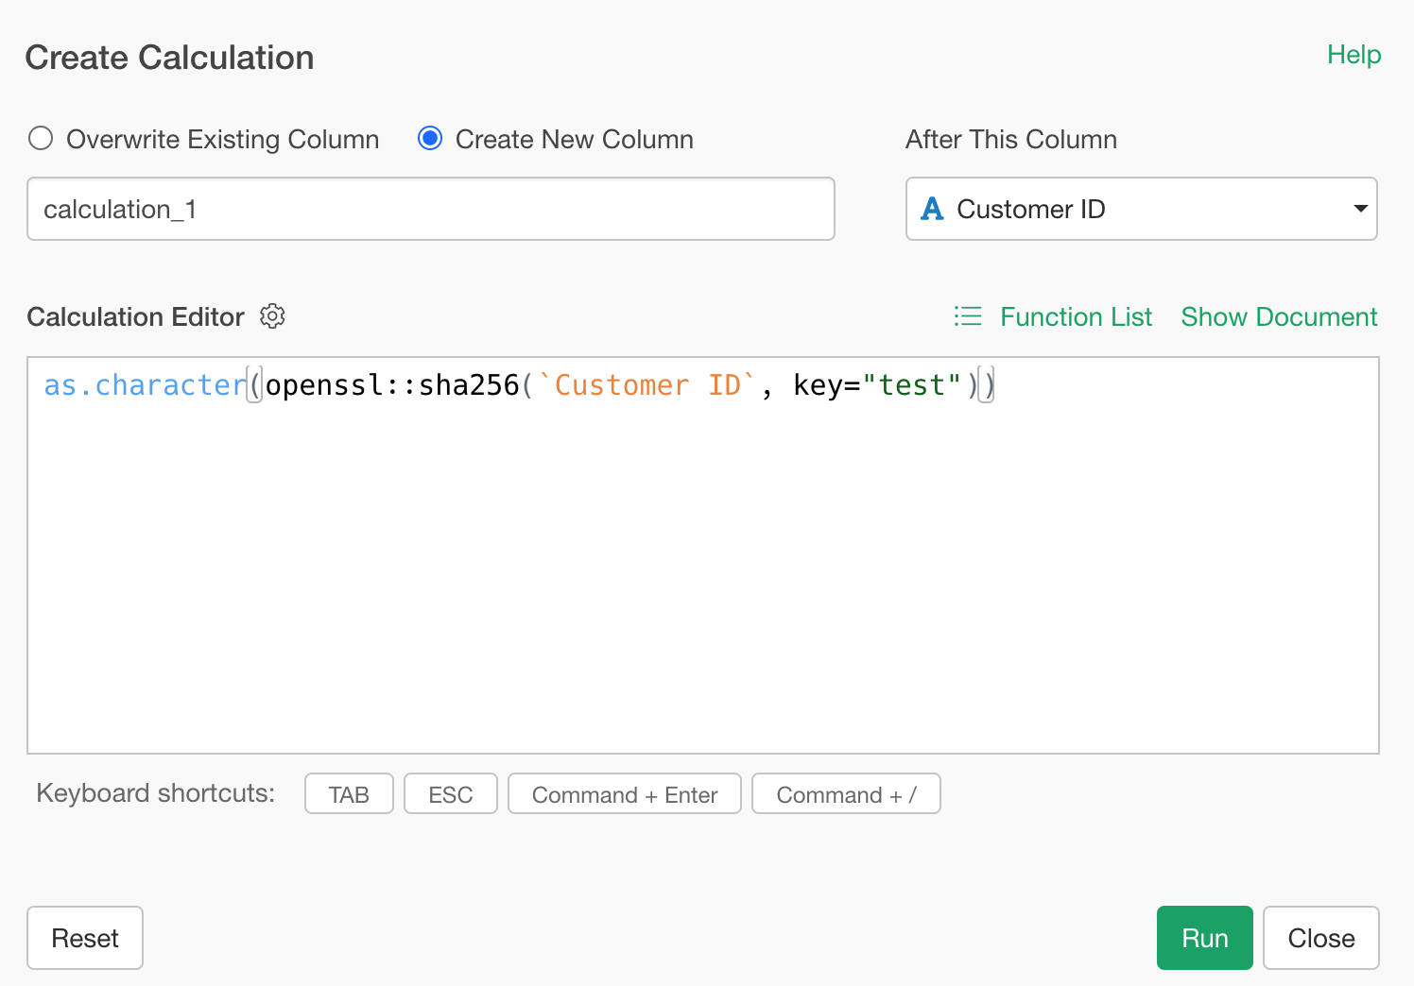Viewport: 1414px width, 986px height.
Task: Open the Help link
Action: (x=1354, y=55)
